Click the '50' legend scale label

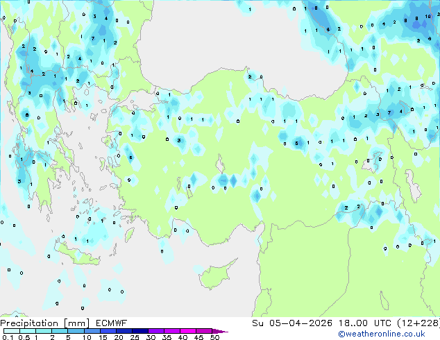point(214,337)
